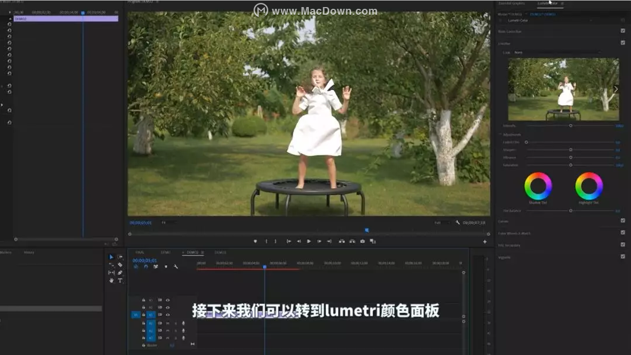Open the History panel tab
The image size is (631, 355).
[x=29, y=253]
